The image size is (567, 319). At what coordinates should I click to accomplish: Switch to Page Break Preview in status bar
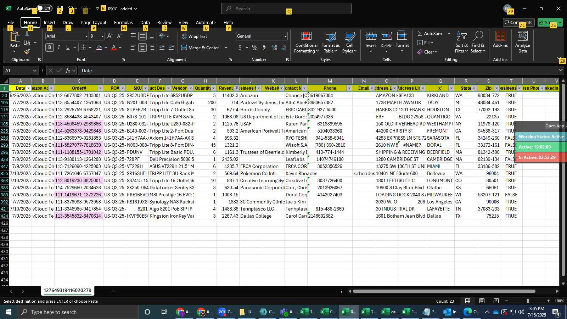[496, 301]
